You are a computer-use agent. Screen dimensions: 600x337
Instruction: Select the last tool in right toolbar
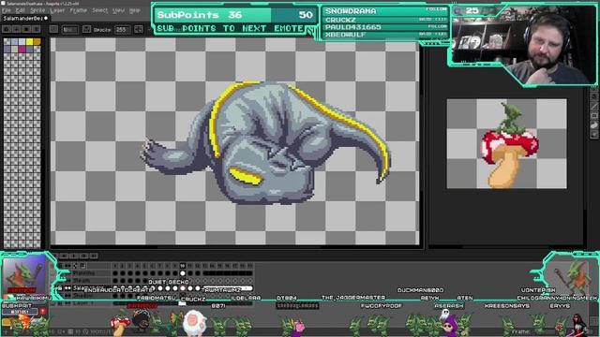[x=593, y=135]
